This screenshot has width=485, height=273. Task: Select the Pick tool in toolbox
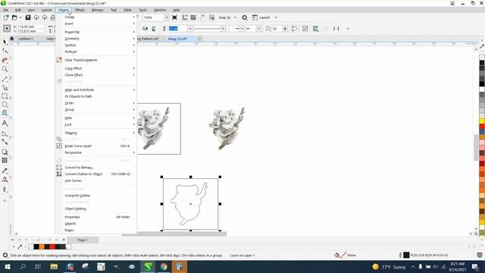(x=5, y=42)
